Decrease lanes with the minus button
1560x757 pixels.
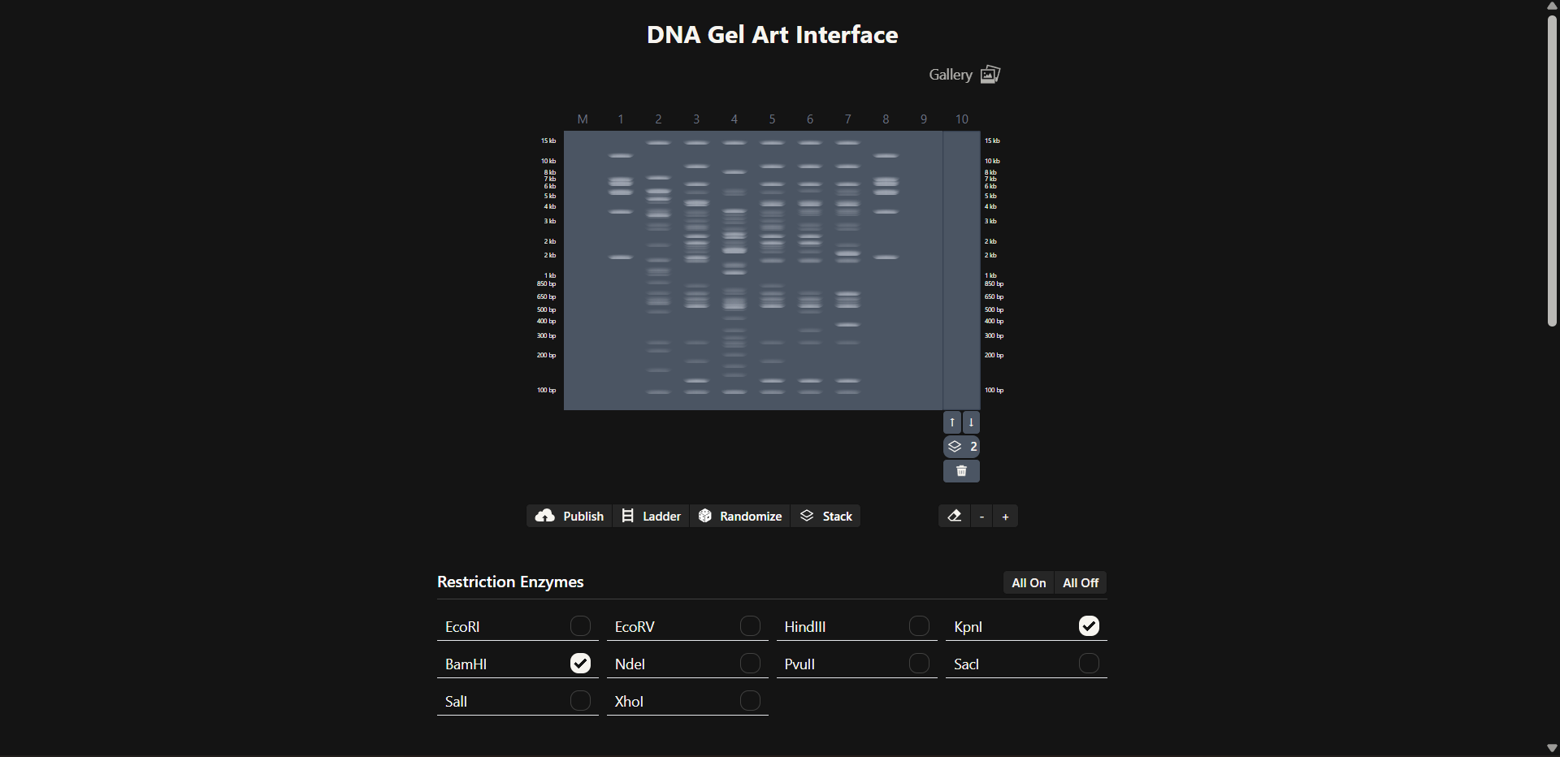pyautogui.click(x=981, y=517)
